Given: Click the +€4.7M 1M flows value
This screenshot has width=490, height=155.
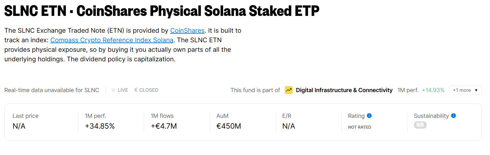Looking at the screenshot, I should [x=164, y=126].
